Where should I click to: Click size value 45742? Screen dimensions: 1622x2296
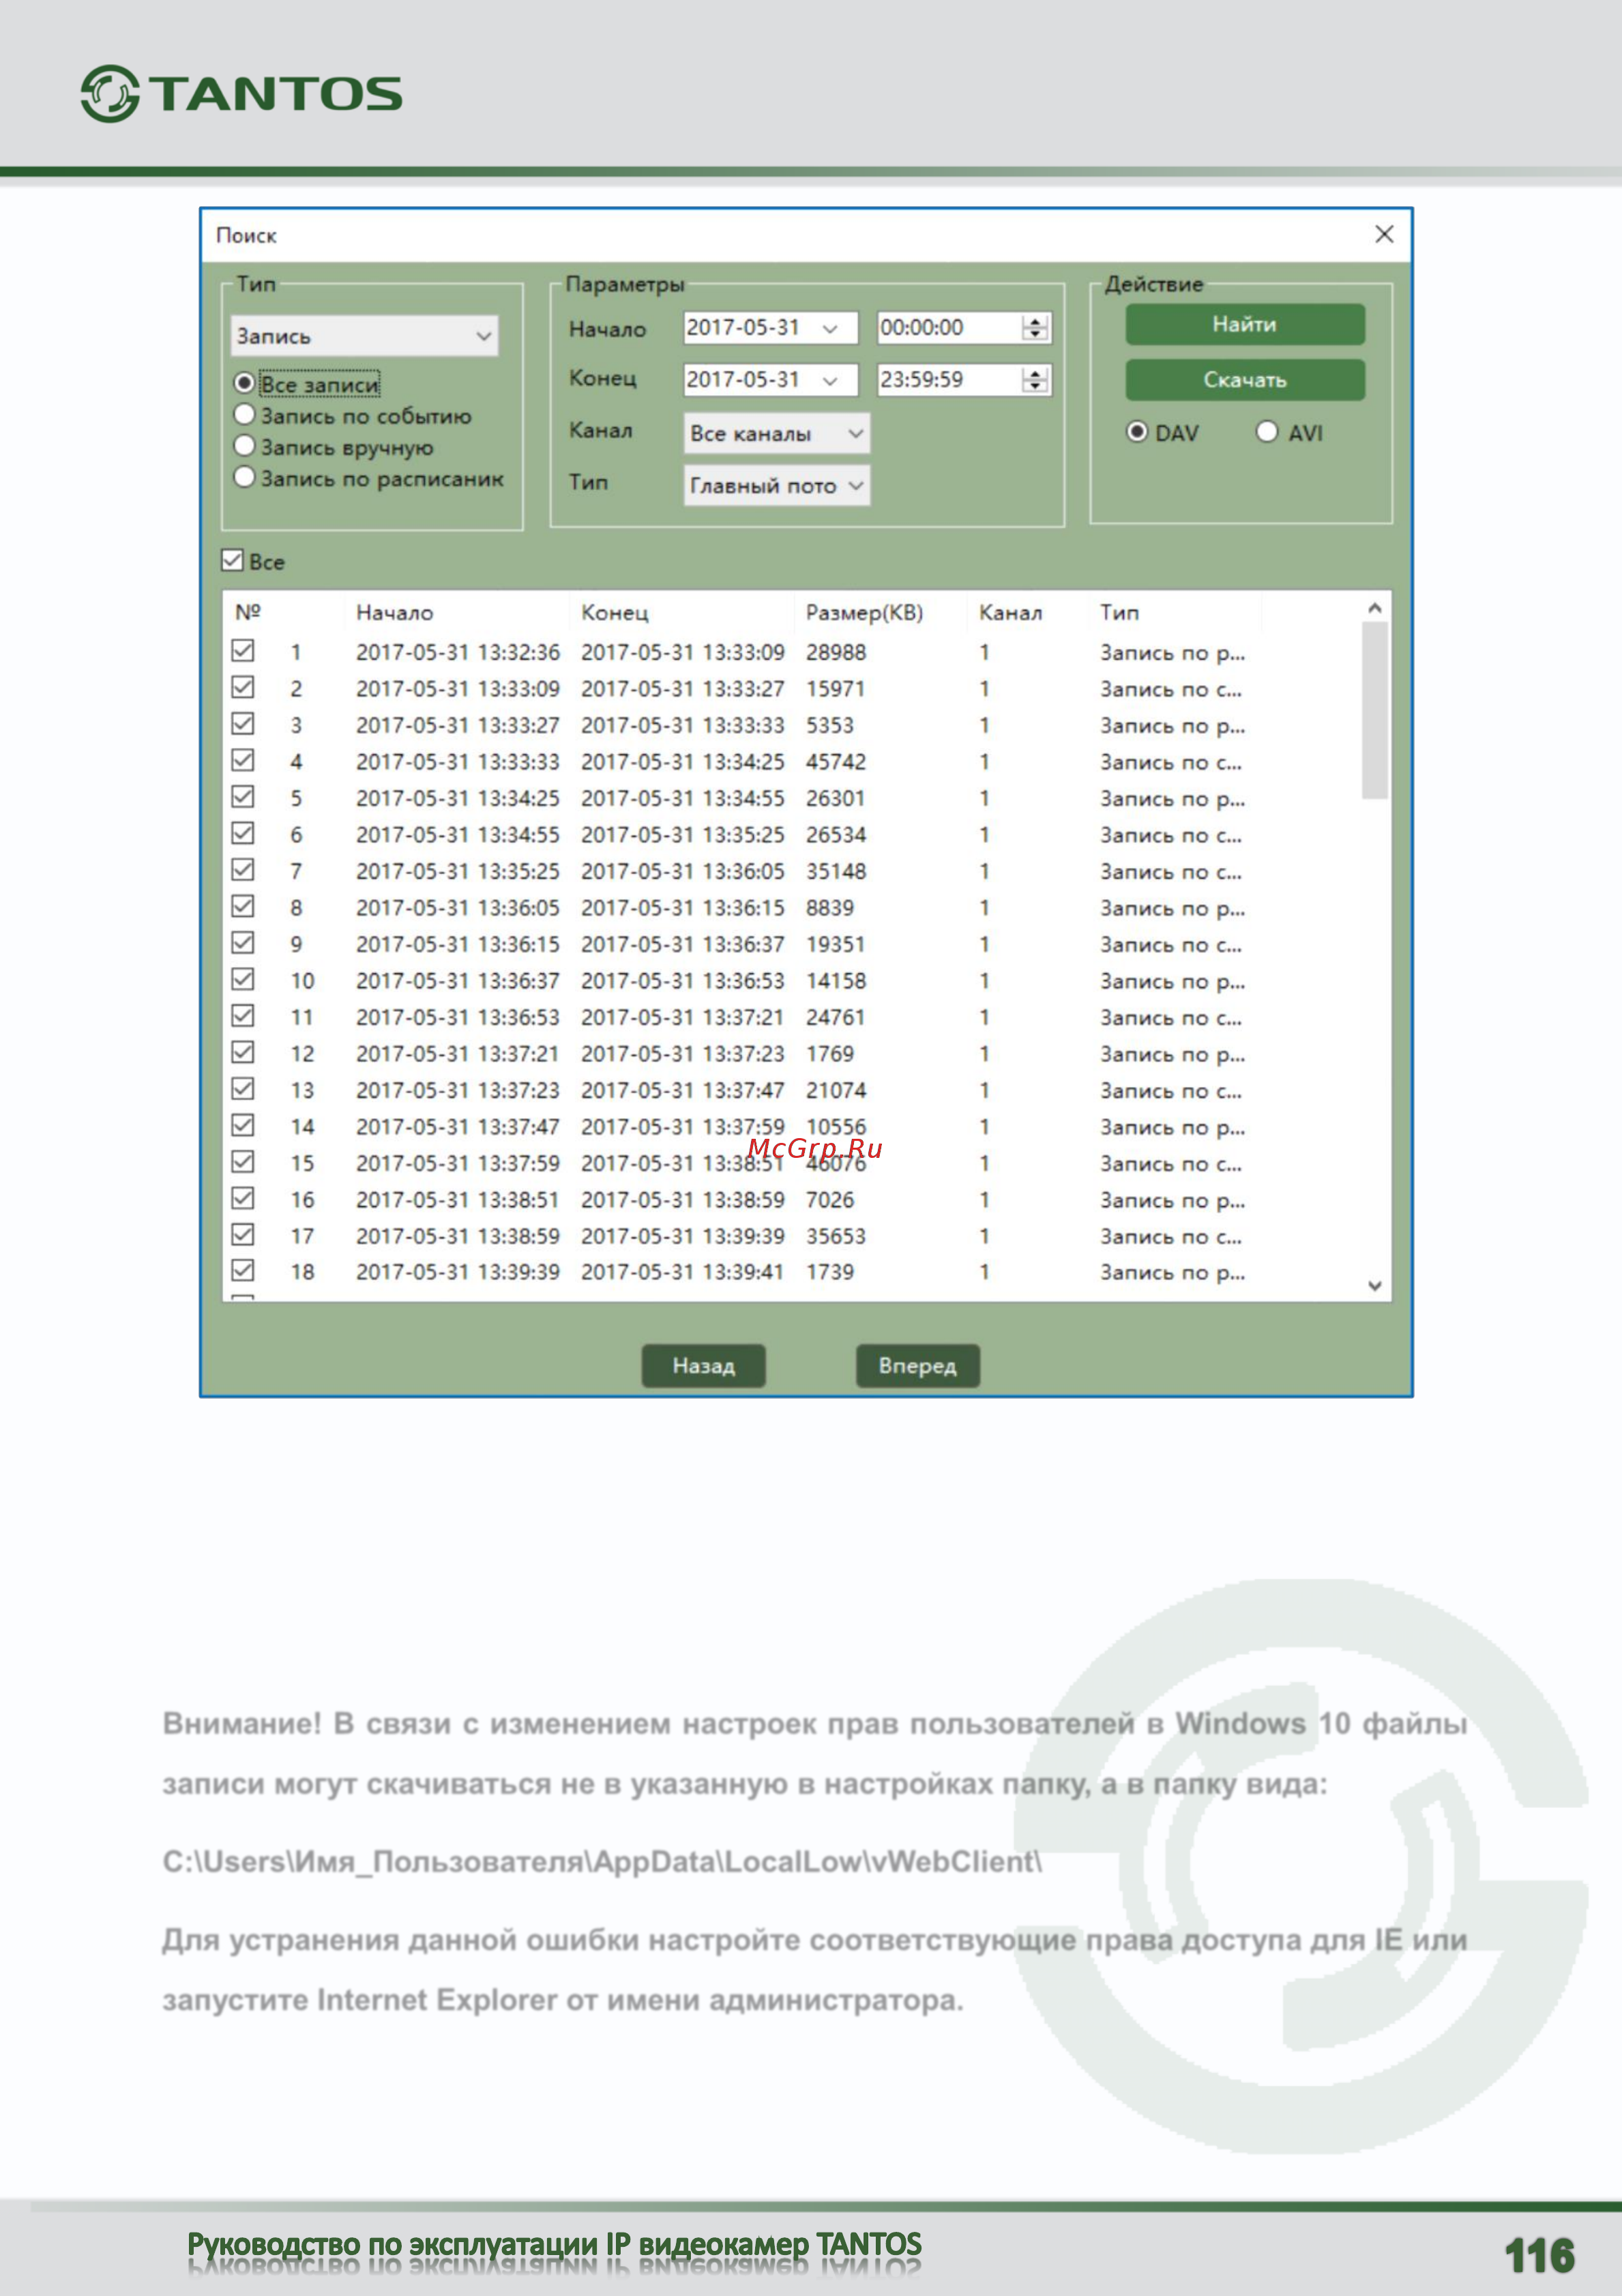(x=836, y=762)
